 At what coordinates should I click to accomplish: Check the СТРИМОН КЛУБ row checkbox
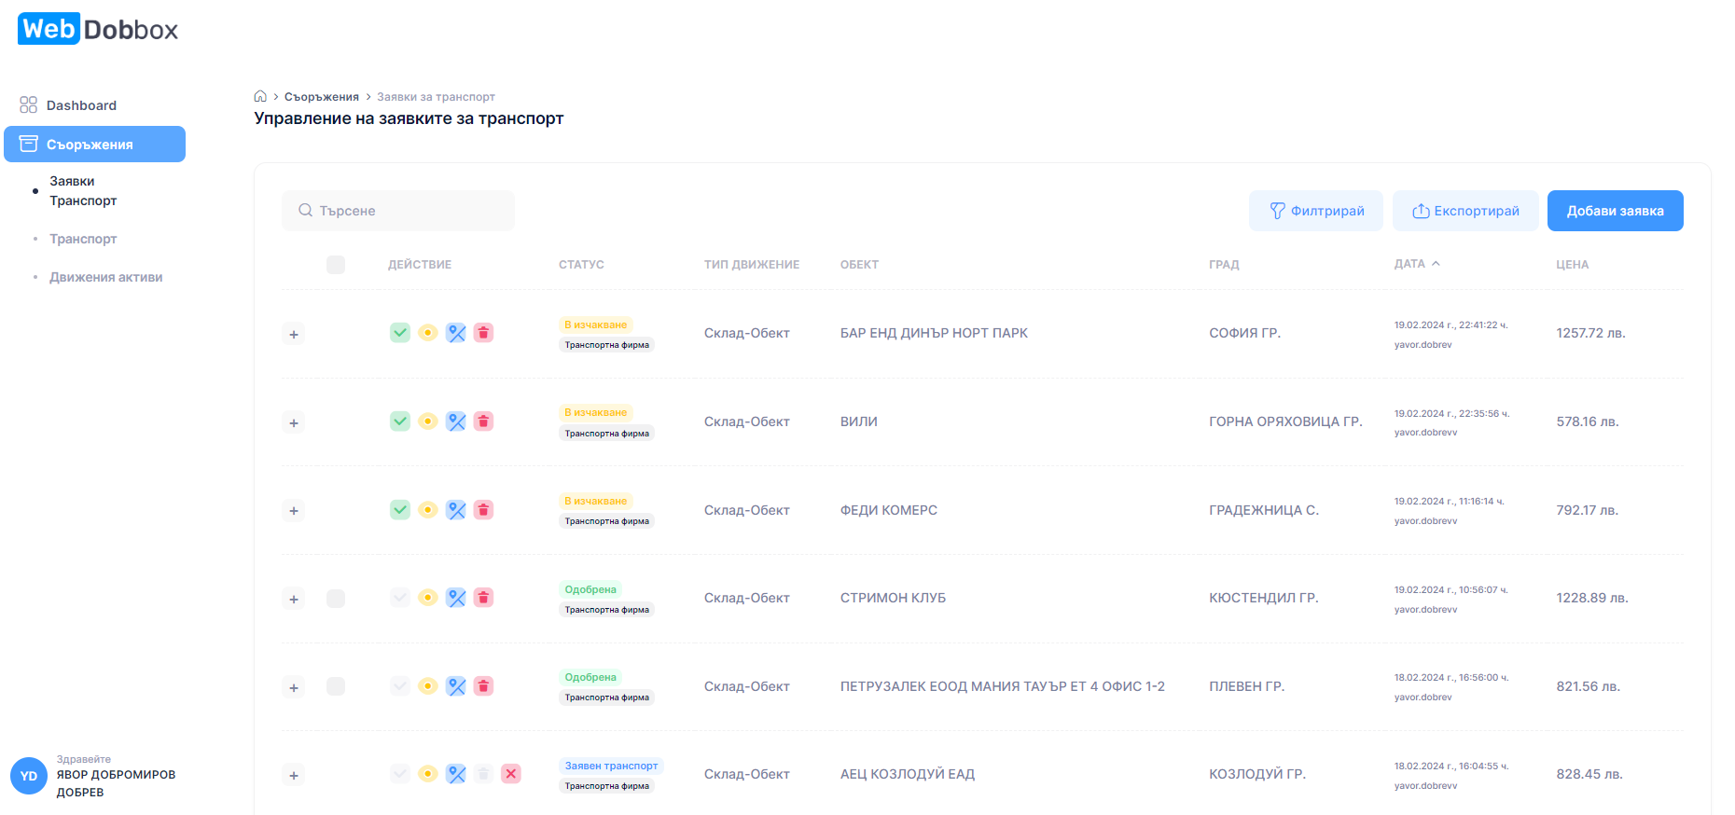coord(336,599)
